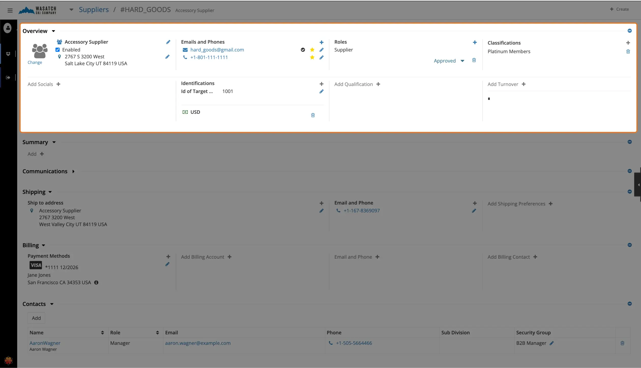Add a new payment method
Image resolution: width=641 pixels, height=368 pixels.
(168, 257)
